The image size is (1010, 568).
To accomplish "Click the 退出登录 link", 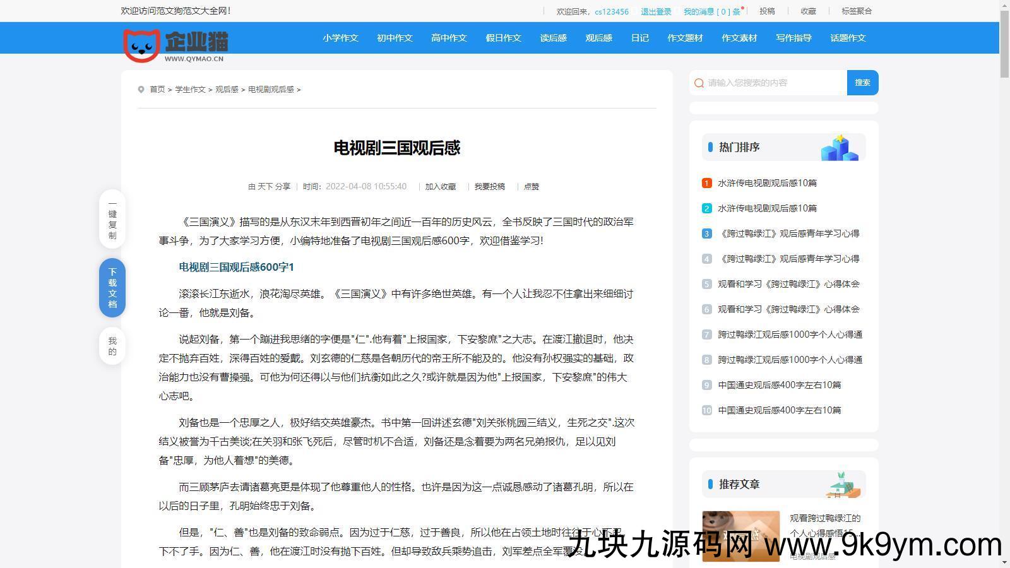I will click(x=656, y=11).
